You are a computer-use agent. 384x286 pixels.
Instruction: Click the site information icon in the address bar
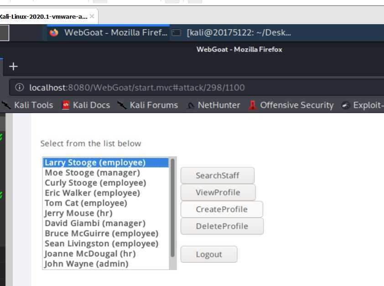pos(20,87)
